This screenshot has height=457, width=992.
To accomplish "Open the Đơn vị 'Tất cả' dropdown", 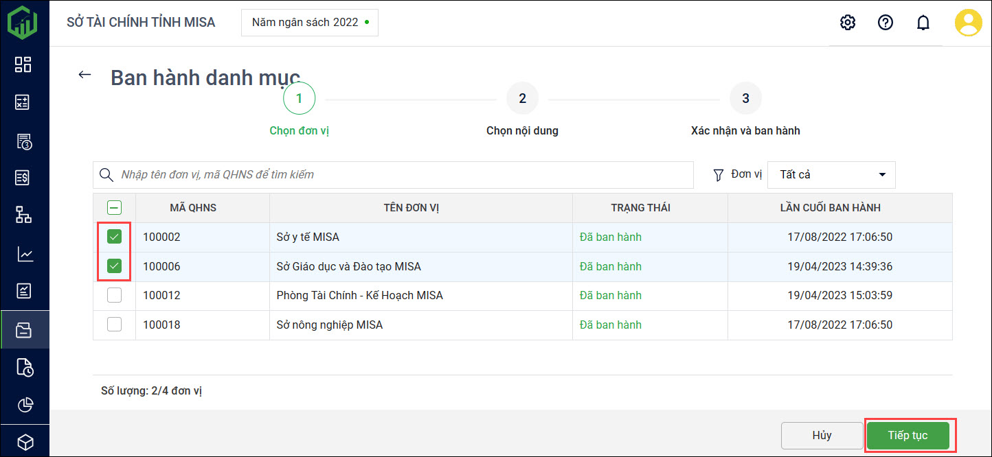I will [x=831, y=175].
